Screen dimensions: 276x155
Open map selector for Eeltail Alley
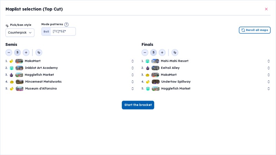tap(269, 68)
